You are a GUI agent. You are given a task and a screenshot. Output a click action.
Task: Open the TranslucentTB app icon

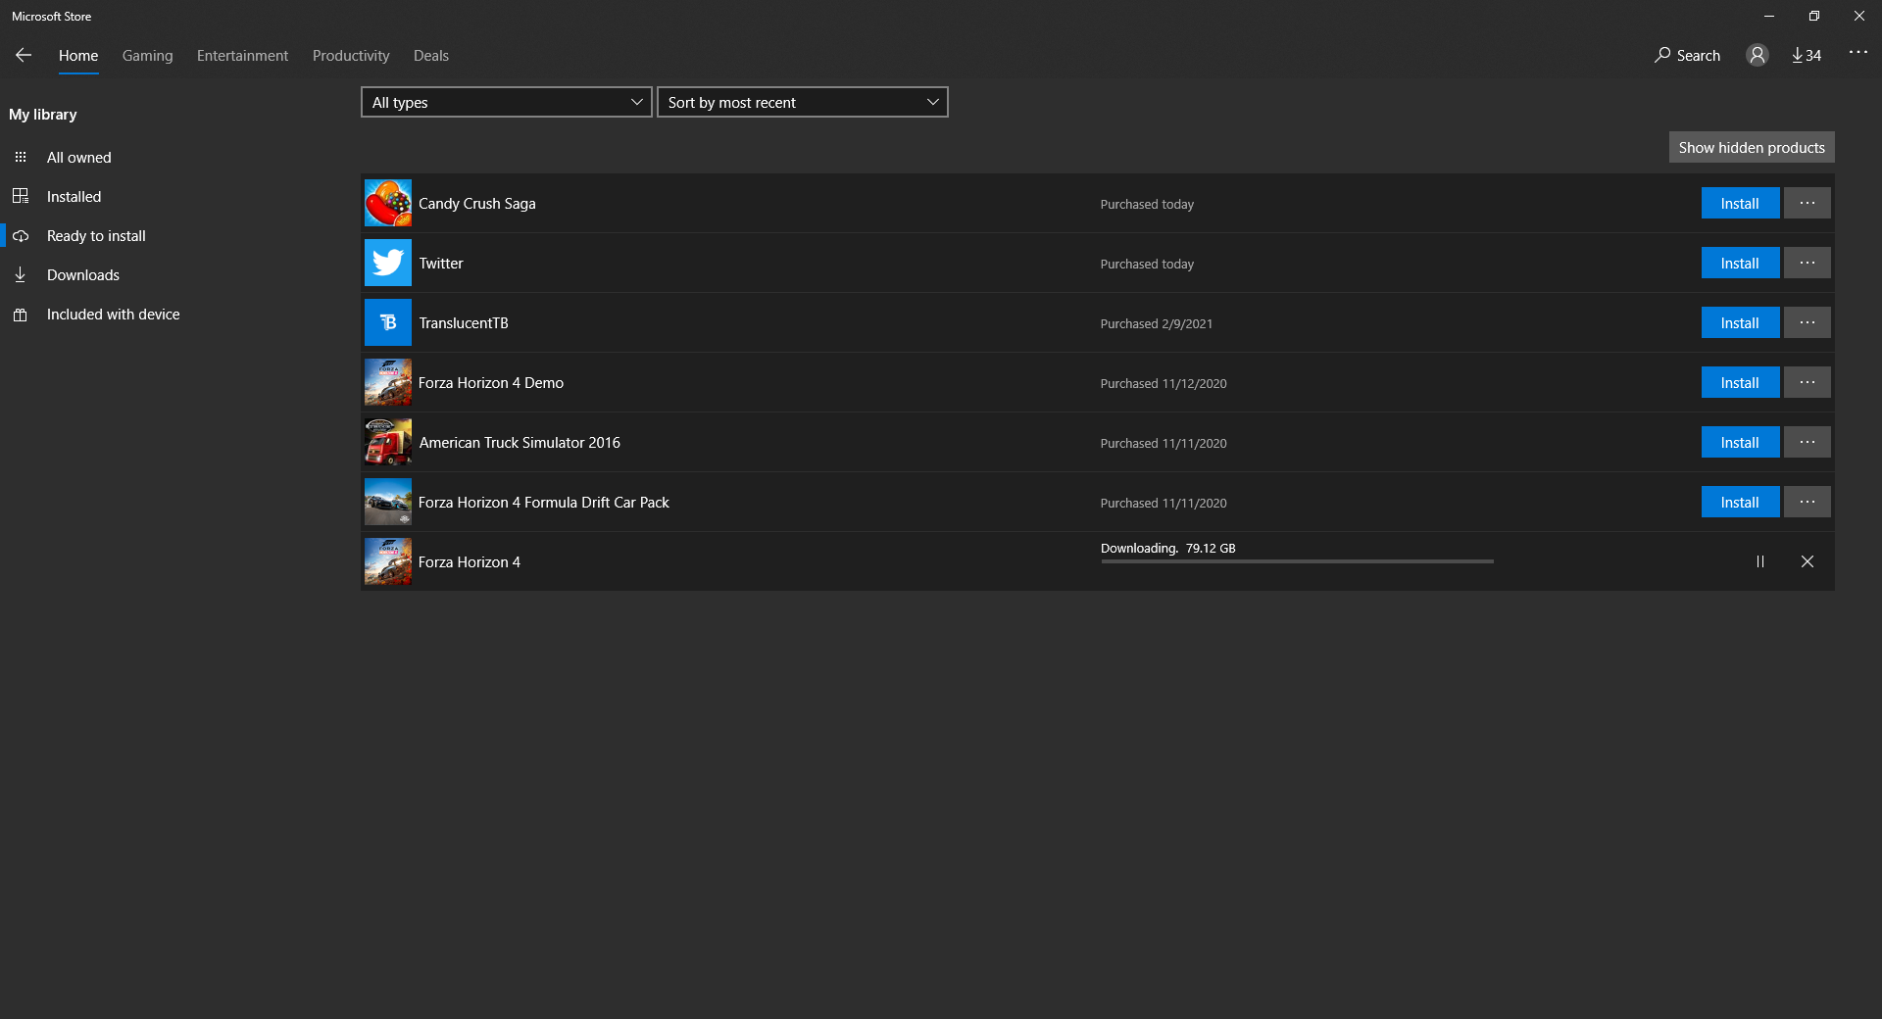(x=388, y=322)
